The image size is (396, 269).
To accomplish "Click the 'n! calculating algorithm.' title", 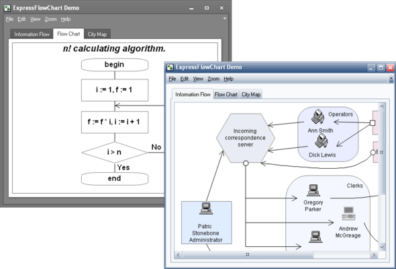I will pyautogui.click(x=114, y=48).
